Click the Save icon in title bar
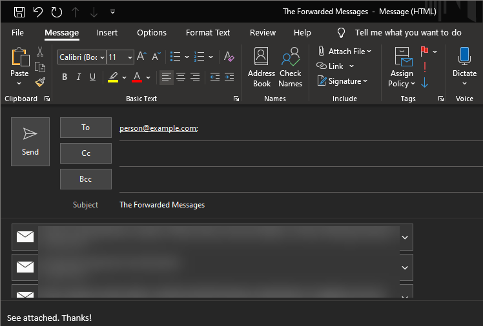483x326 pixels. 19,12
